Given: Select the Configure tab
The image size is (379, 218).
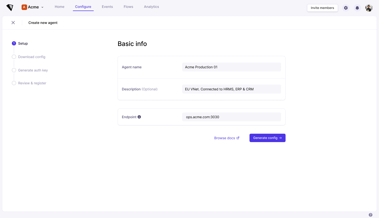Looking at the screenshot, I should [83, 7].
